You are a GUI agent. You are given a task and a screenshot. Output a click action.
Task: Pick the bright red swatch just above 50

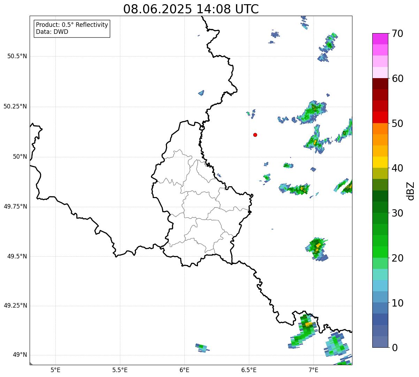coord(380,118)
